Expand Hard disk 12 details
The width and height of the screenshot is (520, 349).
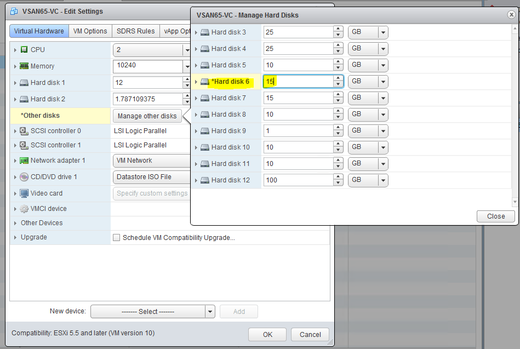tap(196, 180)
